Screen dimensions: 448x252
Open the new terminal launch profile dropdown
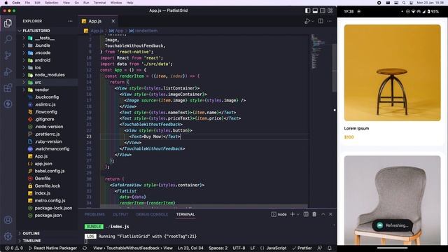pos(298,214)
